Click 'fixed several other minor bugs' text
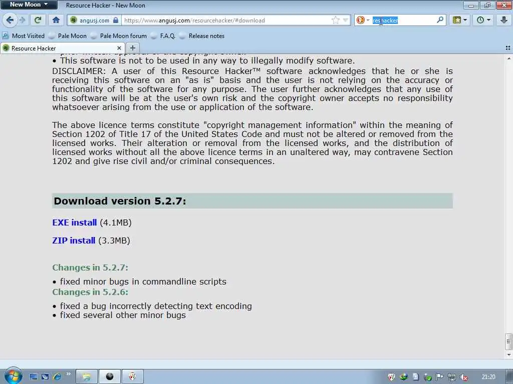Screen dimensions: 513x384 pyautogui.click(x=123, y=315)
